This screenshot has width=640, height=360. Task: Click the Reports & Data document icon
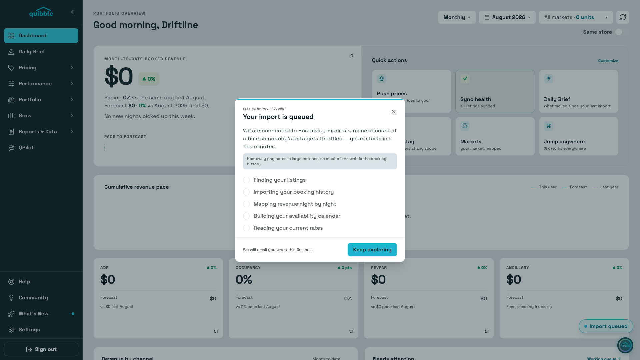pyautogui.click(x=11, y=132)
